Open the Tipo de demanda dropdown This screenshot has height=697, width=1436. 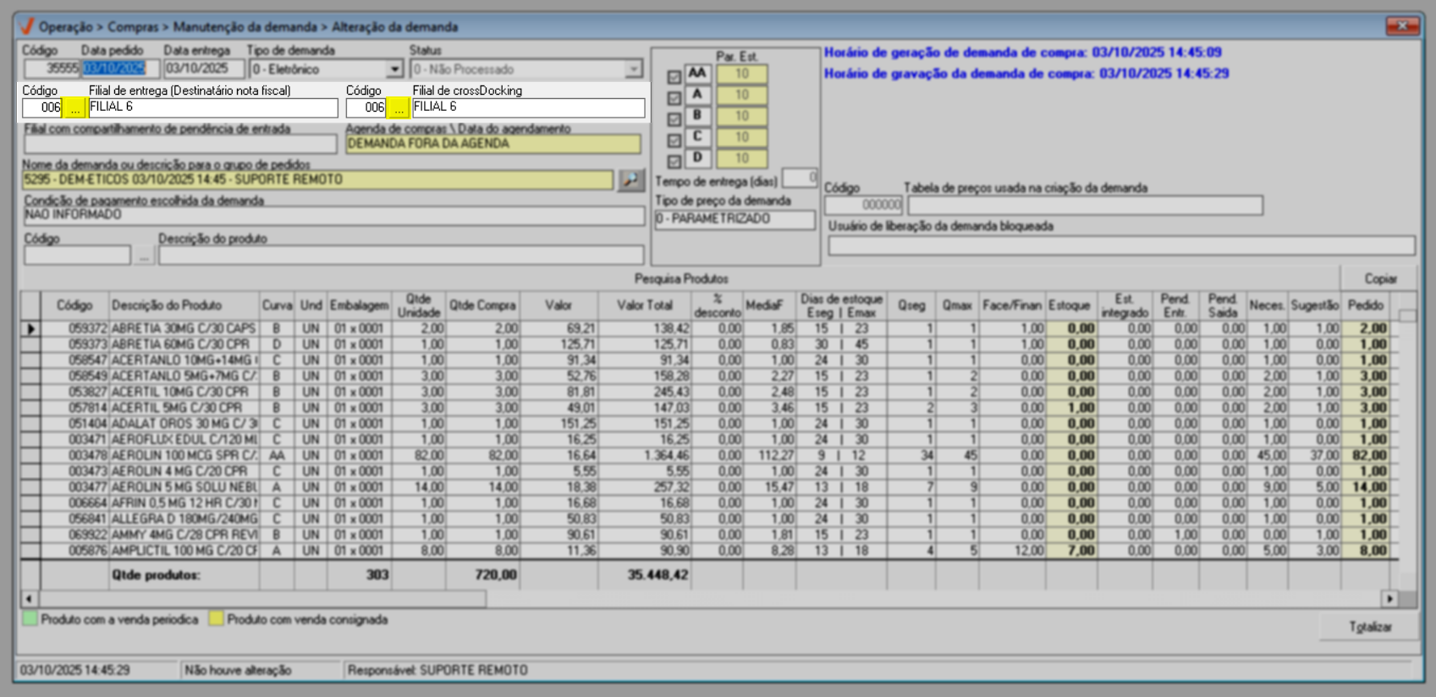(x=394, y=69)
